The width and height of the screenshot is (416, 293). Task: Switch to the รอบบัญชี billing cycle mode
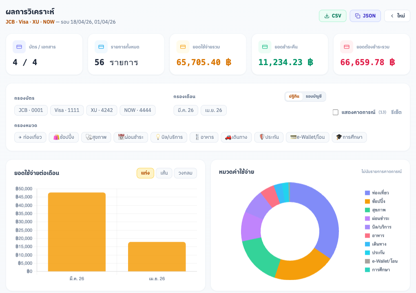tap(314, 96)
